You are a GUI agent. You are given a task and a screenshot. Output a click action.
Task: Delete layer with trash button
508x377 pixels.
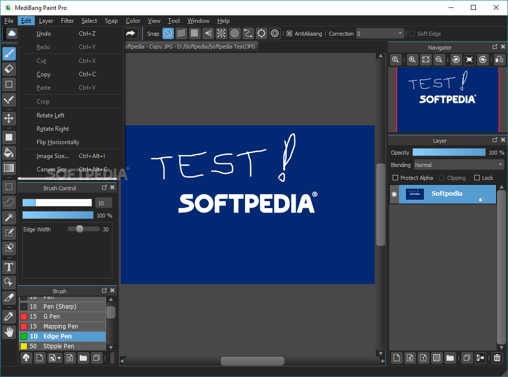[497, 358]
